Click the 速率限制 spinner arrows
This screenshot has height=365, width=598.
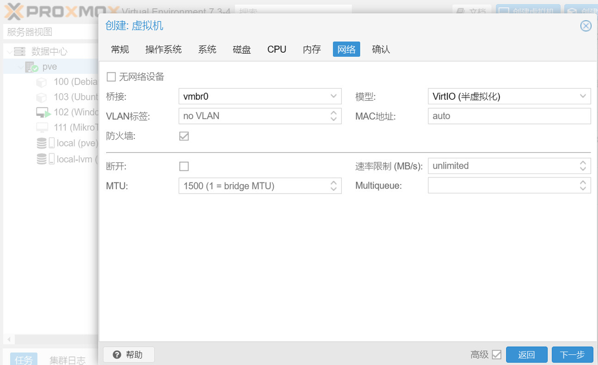[x=583, y=166]
